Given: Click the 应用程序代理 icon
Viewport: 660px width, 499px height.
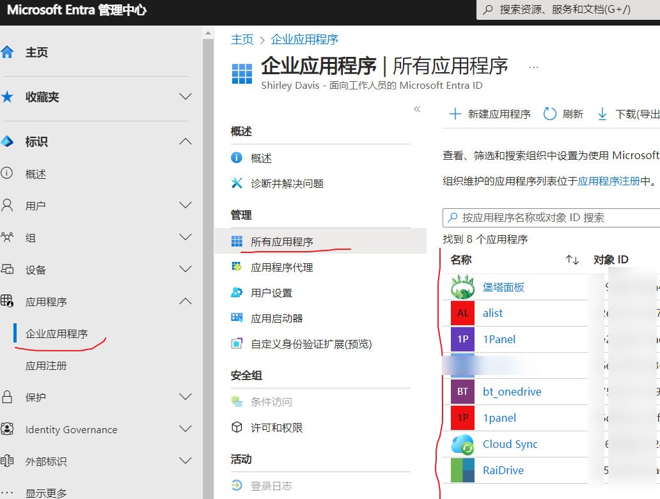Looking at the screenshot, I should click(237, 266).
